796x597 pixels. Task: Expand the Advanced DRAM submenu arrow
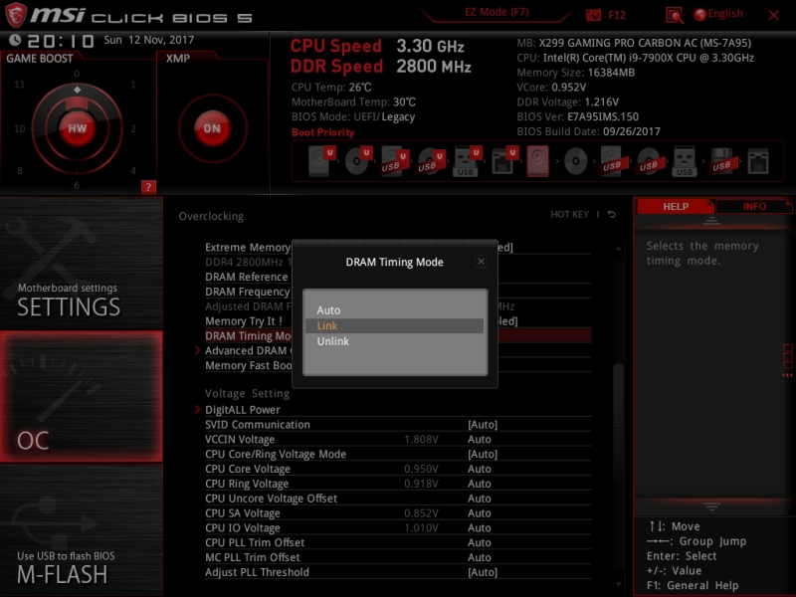[x=198, y=350]
